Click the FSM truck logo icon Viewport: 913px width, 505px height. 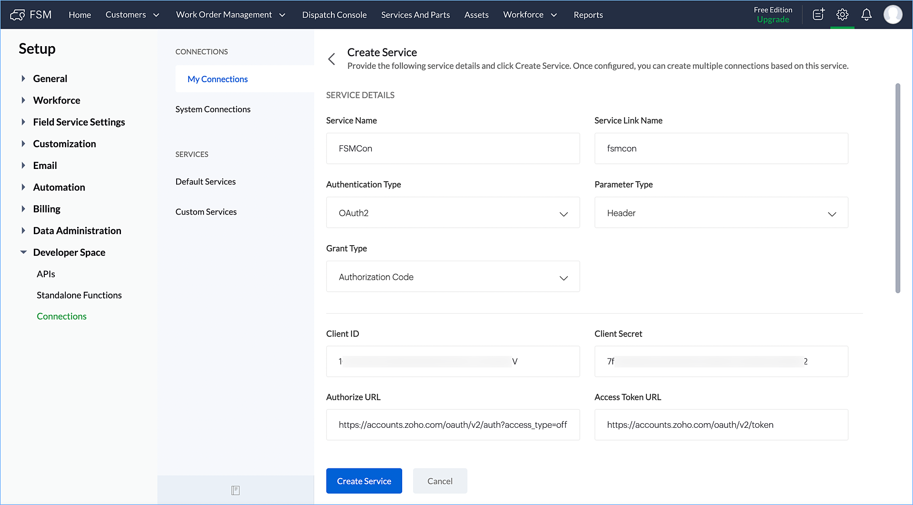click(x=18, y=15)
